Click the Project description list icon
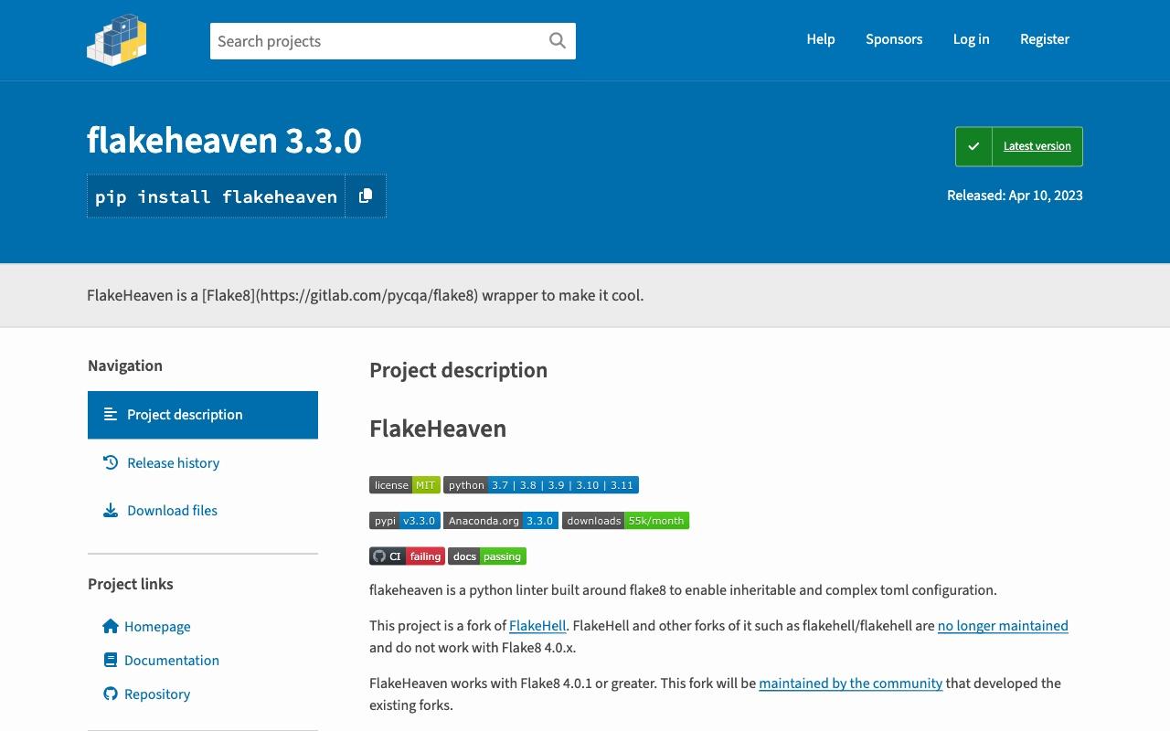This screenshot has height=731, width=1170. click(111, 415)
